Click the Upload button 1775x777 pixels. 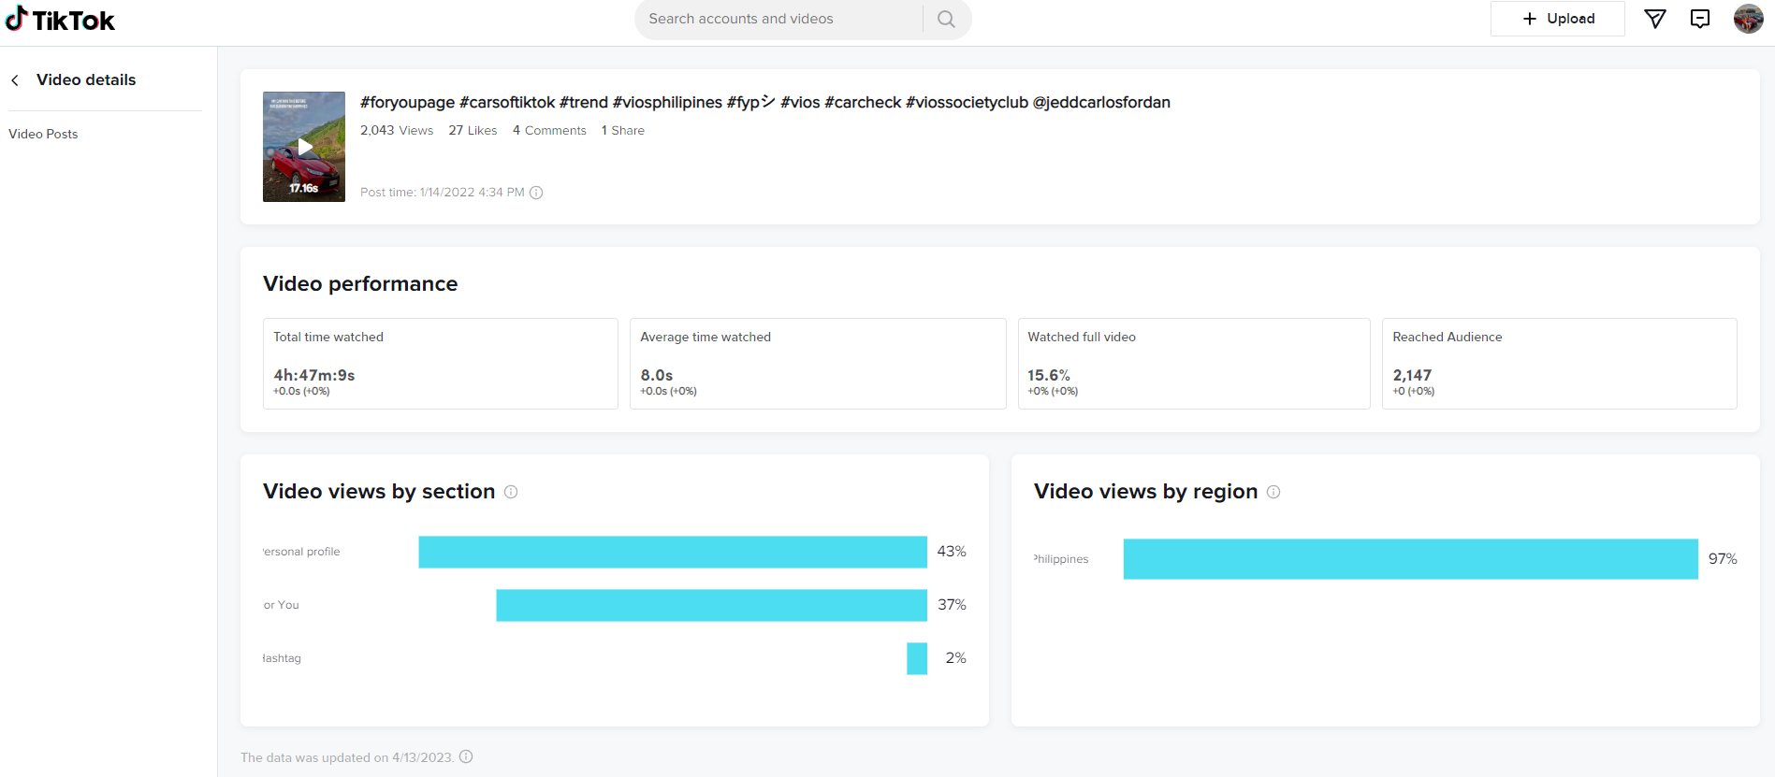point(1557,19)
